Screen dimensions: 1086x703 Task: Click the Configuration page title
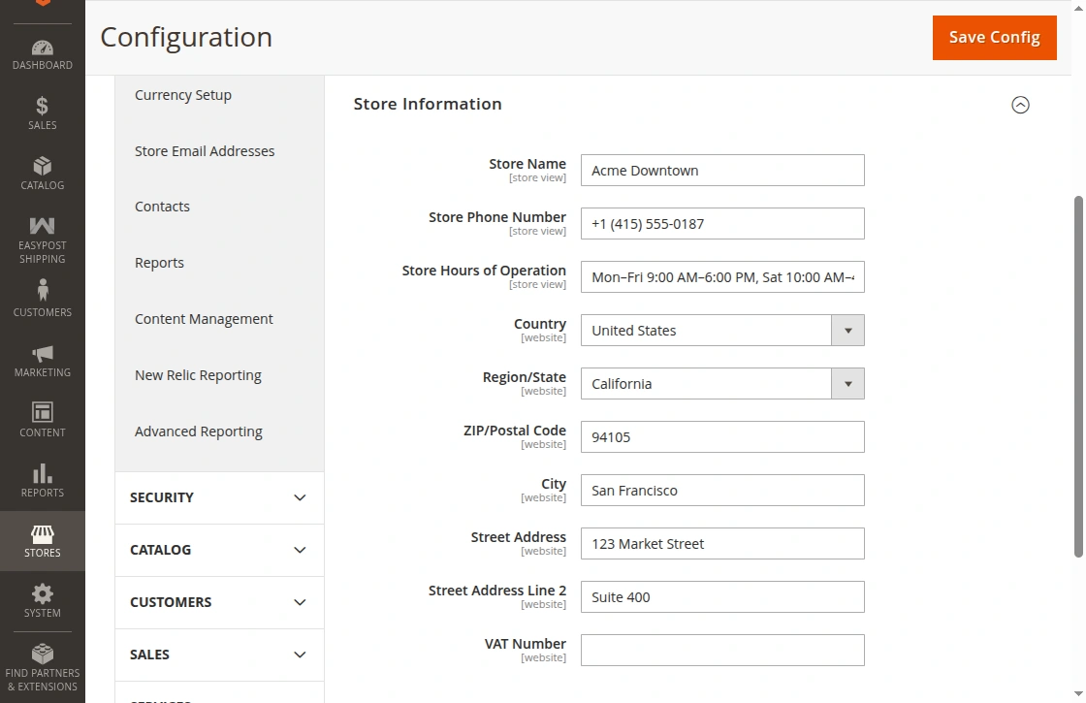pos(186,38)
